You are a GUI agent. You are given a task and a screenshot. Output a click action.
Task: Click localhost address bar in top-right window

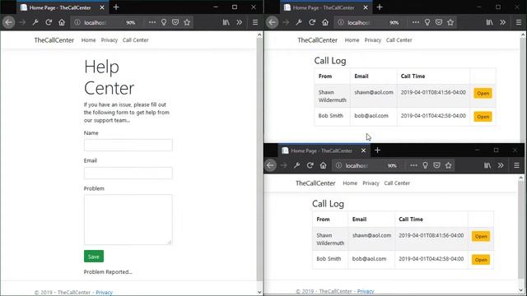(x=359, y=22)
